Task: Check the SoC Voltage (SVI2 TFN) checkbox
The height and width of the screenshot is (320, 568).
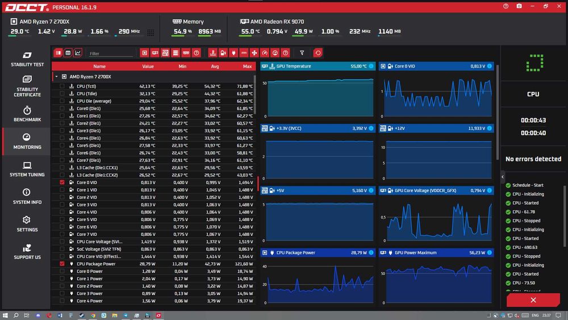Action: click(62, 249)
